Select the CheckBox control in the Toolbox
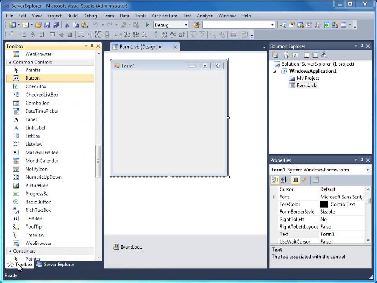This screenshot has height=283, width=377. pyautogui.click(x=50, y=86)
